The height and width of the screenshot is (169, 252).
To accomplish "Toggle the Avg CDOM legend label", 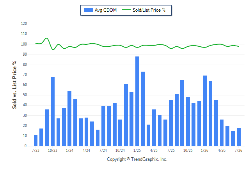I will tap(106, 10).
